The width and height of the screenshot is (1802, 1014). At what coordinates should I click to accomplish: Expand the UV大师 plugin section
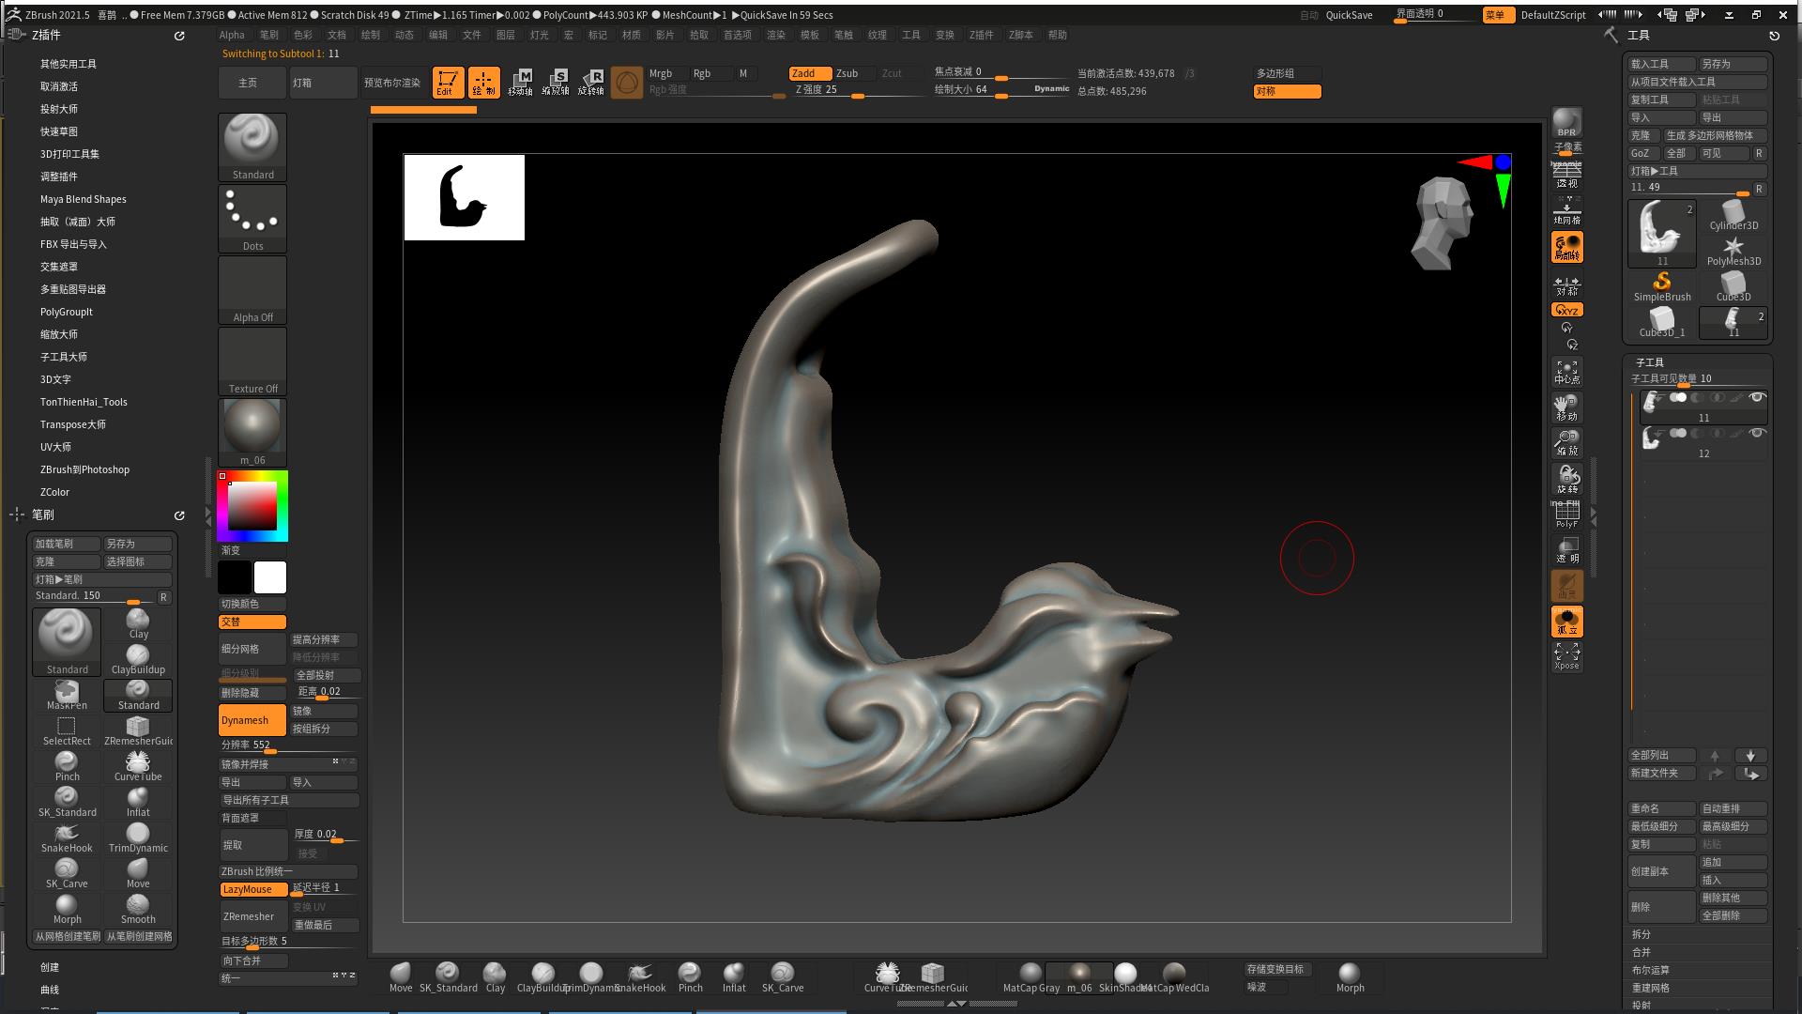[x=55, y=447]
